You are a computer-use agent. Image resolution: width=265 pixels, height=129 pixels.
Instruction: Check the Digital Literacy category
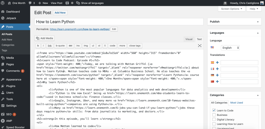click(214, 119)
